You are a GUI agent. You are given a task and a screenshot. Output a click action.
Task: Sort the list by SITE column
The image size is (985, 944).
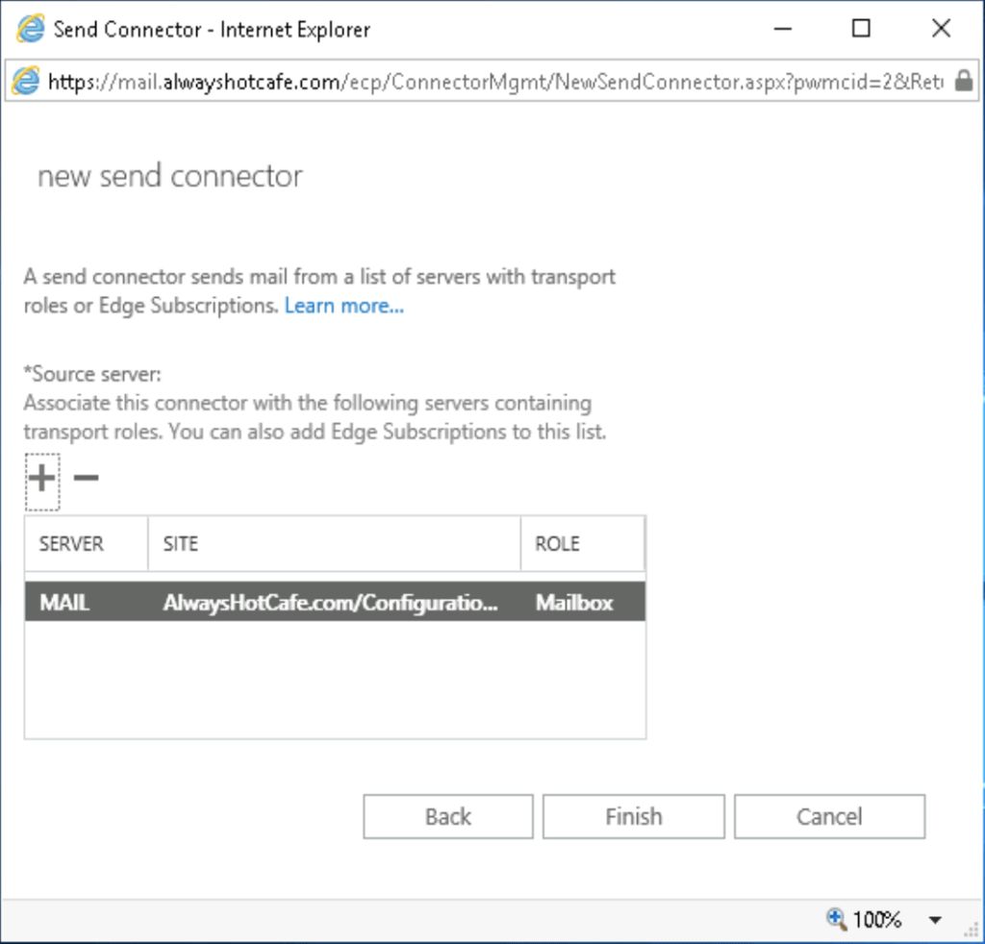[x=334, y=543]
